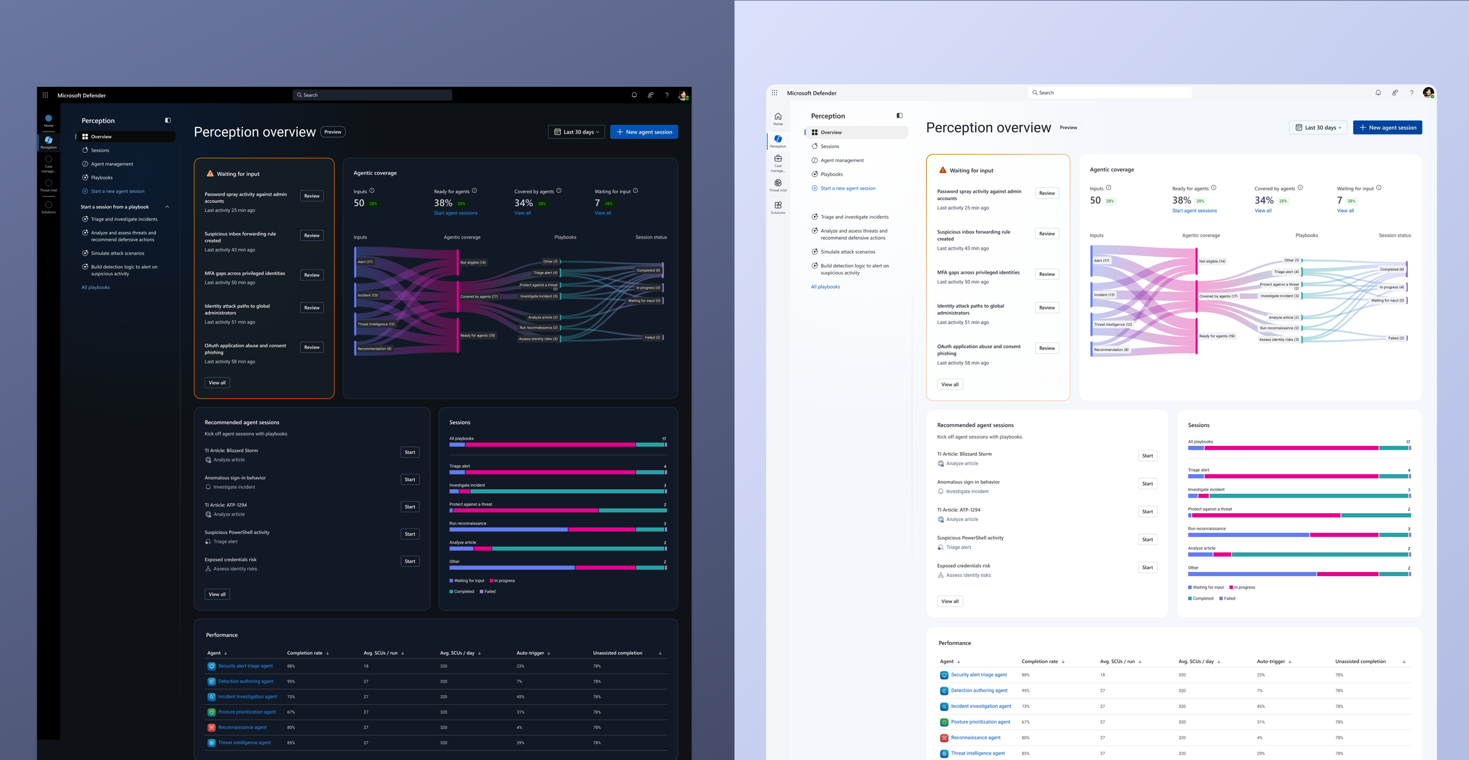
Task: Select Overview in dark window navigation
Action: [126, 136]
